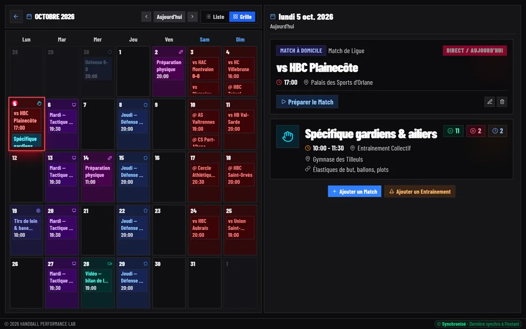526x329 pixels.
Task: Open vs HAC Montvalon match on day 3
Action: [204, 69]
